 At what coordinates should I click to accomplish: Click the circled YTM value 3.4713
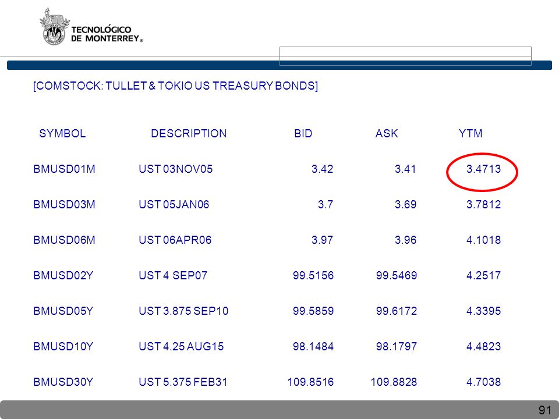pos(483,169)
